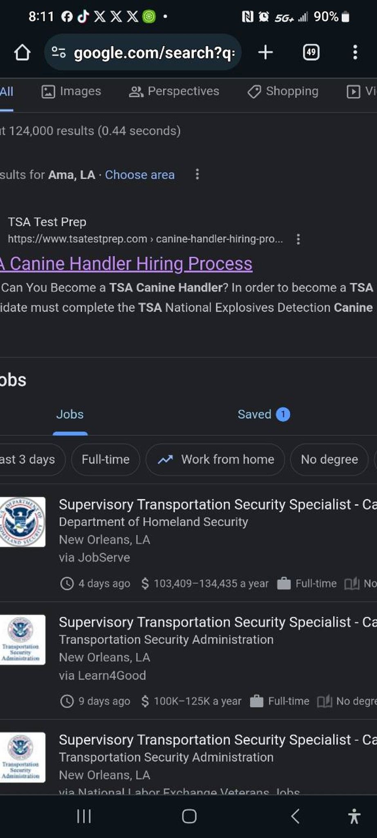Tap the accessibility figure icon
This screenshot has width=377, height=838.
pyautogui.click(x=354, y=816)
